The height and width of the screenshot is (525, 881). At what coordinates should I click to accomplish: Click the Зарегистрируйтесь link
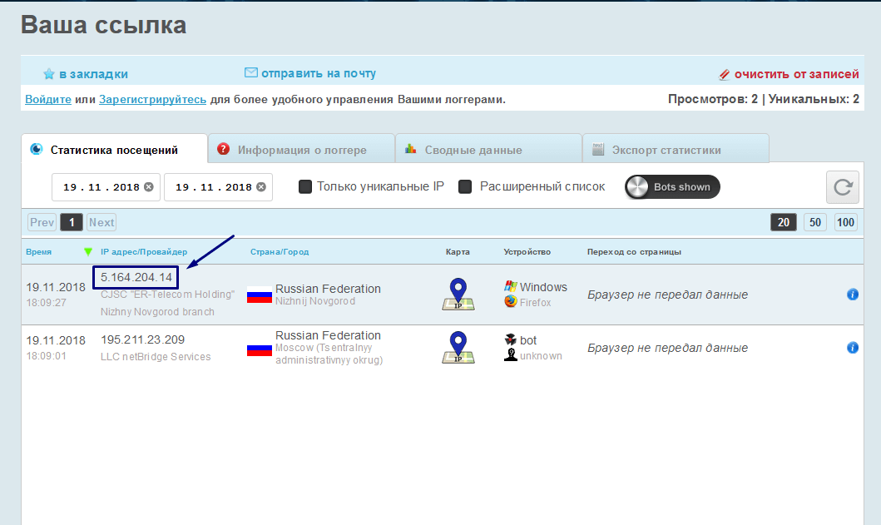[152, 99]
